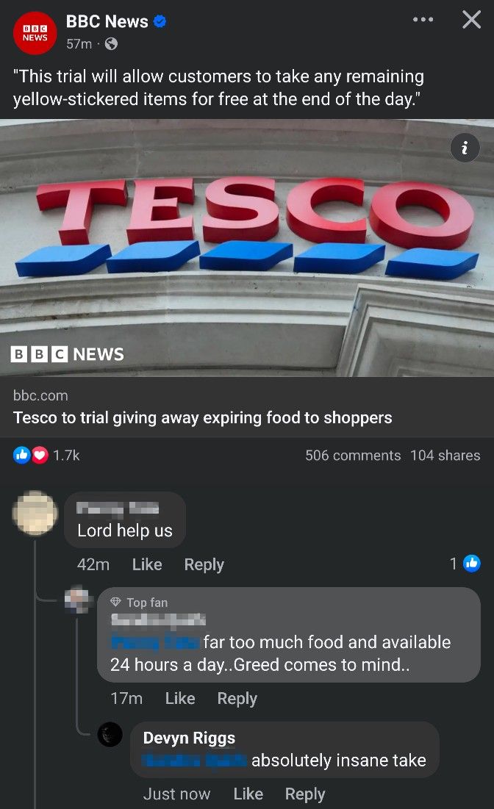This screenshot has width=494, height=809.
Task: Reply to Devyn Riggs' comment
Action: point(305,794)
